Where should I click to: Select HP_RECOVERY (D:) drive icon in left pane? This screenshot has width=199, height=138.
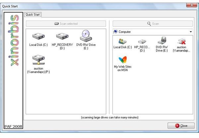(62, 36)
